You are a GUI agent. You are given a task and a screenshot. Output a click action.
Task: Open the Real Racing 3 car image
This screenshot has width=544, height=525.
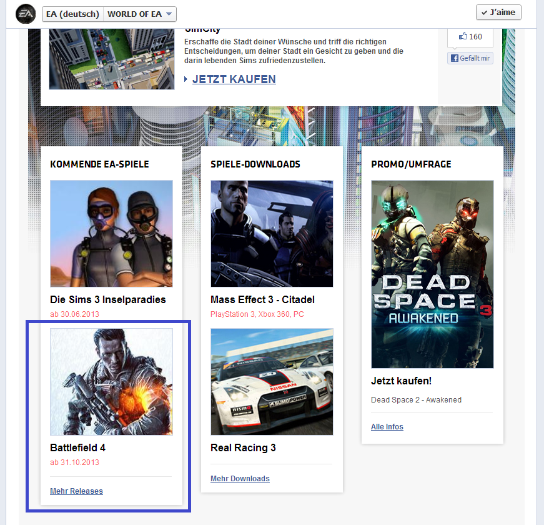pyautogui.click(x=272, y=382)
